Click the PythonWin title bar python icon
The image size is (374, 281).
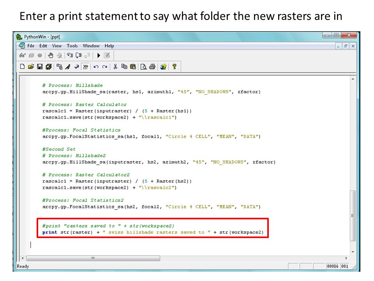[x=19, y=37]
